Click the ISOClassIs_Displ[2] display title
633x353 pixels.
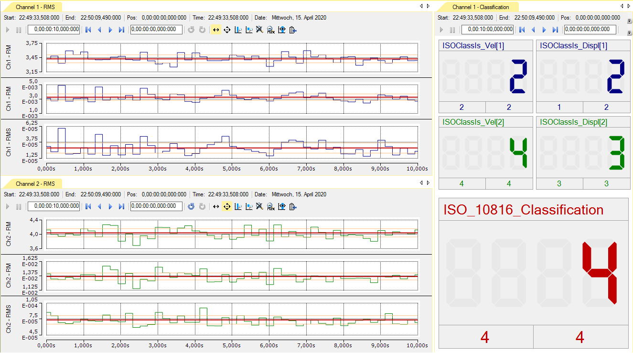[574, 122]
